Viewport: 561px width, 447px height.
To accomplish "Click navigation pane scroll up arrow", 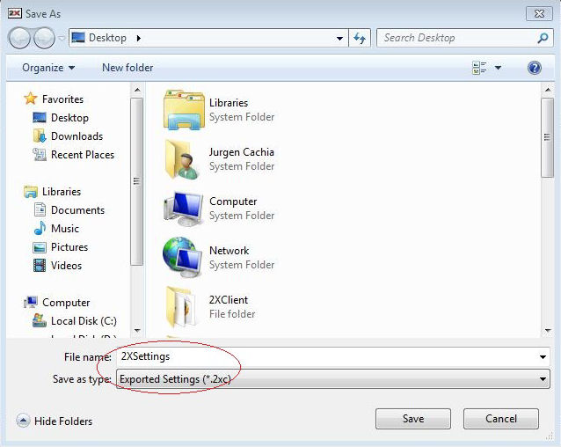I will (x=137, y=90).
